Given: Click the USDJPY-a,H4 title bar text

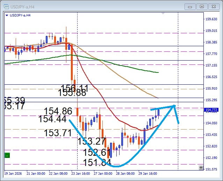Looking at the screenshot, I should point(22,7).
